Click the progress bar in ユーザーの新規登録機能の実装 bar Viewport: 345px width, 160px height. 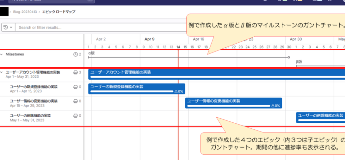pyautogui.click(x=132, y=91)
